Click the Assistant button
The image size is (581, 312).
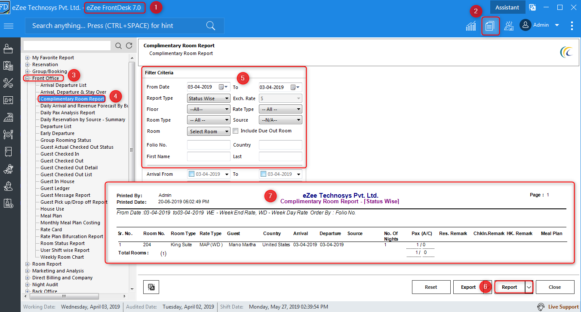point(507,7)
